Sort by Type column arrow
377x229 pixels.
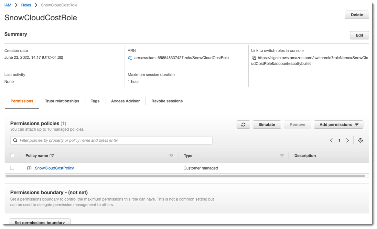[282, 156]
